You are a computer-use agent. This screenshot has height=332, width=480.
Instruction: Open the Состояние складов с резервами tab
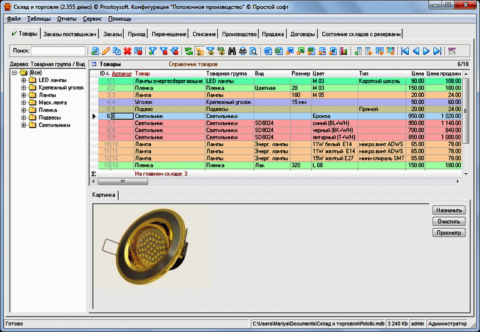coord(361,34)
